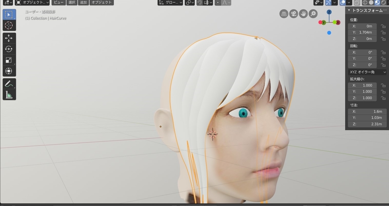Activate the Scale tool
Image resolution: width=389 pixels, height=206 pixels.
[x=9, y=60]
